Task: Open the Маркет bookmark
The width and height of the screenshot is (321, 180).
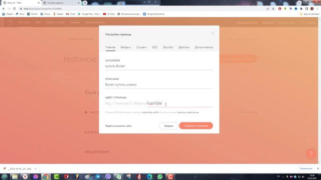Action: pyautogui.click(x=8, y=14)
